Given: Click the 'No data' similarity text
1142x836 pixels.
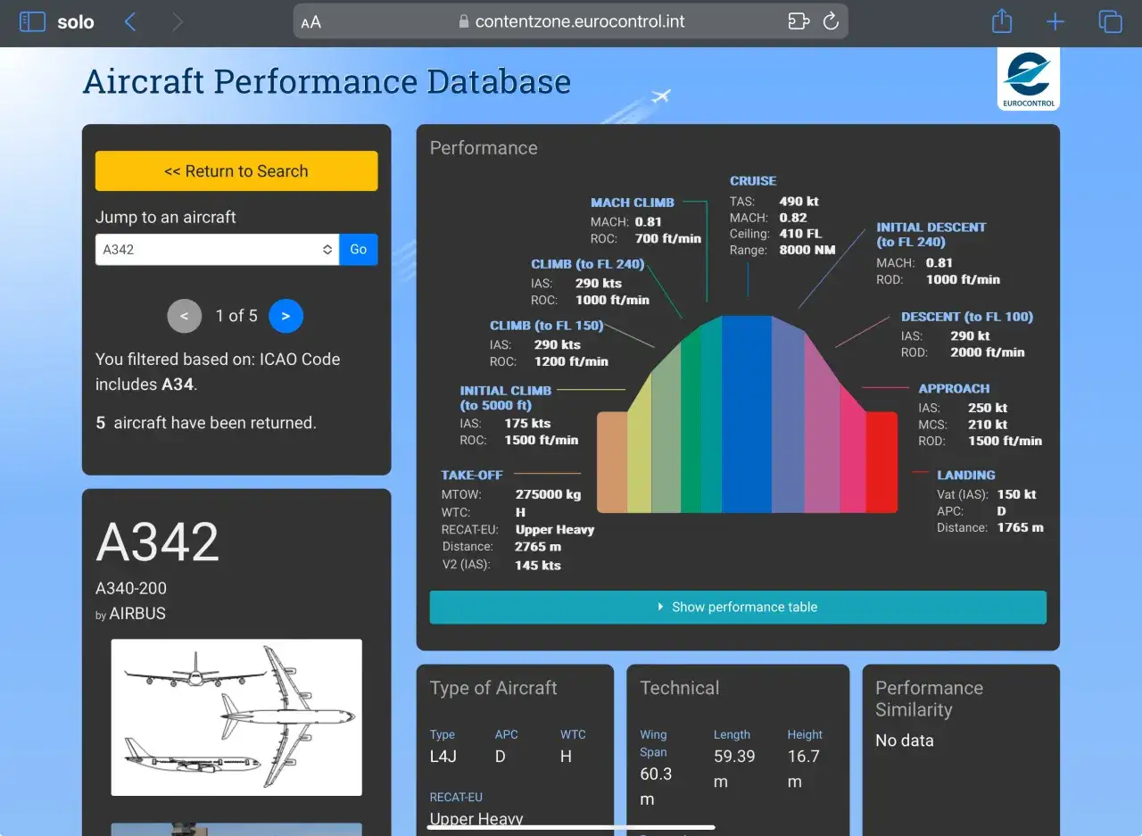Looking at the screenshot, I should pyautogui.click(x=905, y=741).
